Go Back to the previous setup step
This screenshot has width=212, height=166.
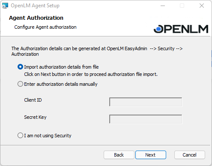(119, 155)
